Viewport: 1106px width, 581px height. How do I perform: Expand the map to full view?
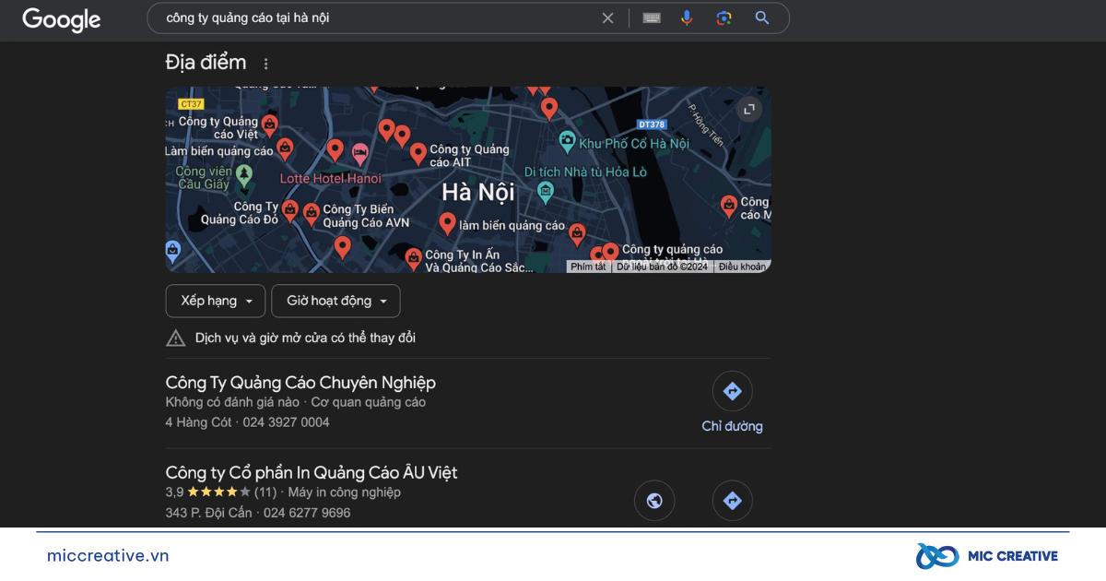748,109
